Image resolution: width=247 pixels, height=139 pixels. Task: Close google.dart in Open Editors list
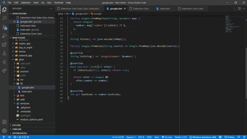point(14,22)
